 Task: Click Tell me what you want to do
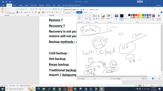pos(72,5)
